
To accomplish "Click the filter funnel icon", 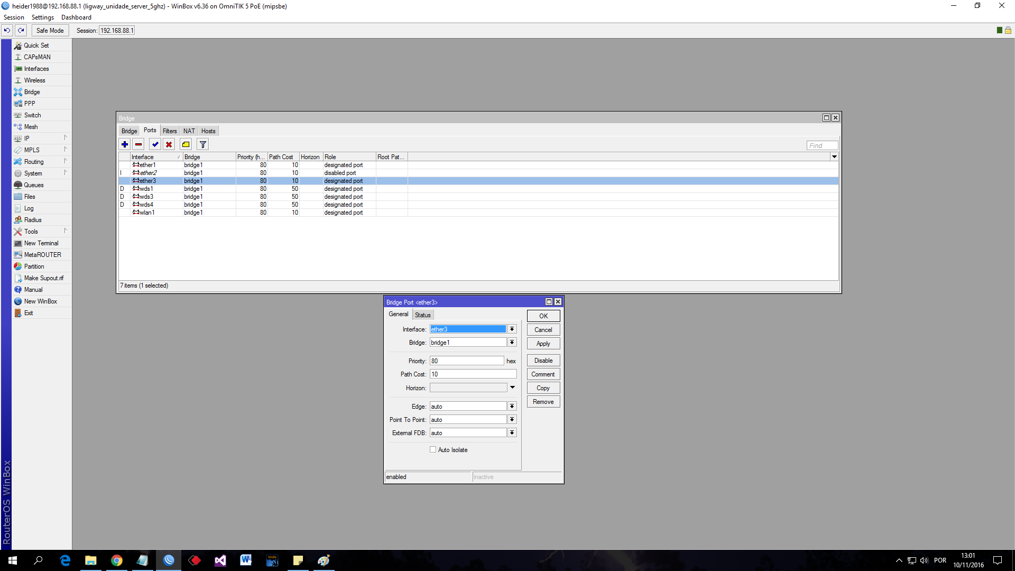I will point(202,144).
